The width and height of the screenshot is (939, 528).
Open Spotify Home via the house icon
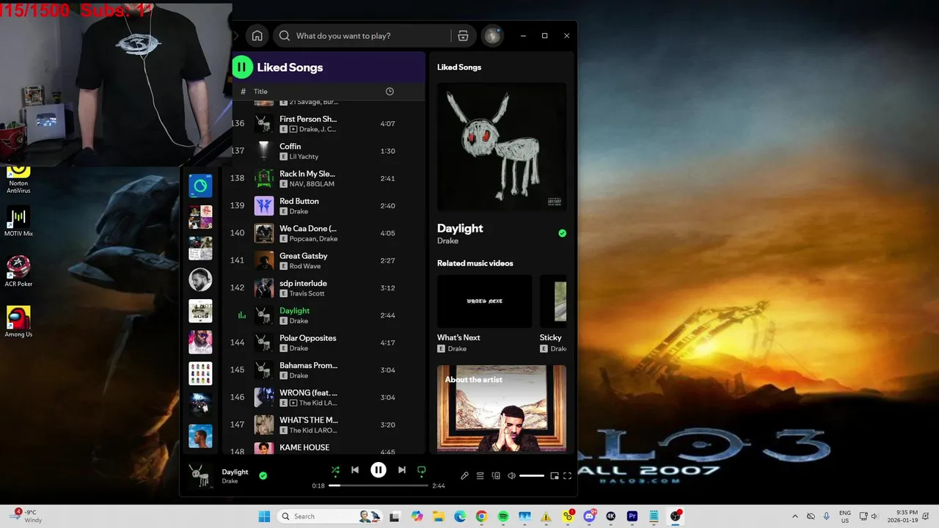[257, 35]
